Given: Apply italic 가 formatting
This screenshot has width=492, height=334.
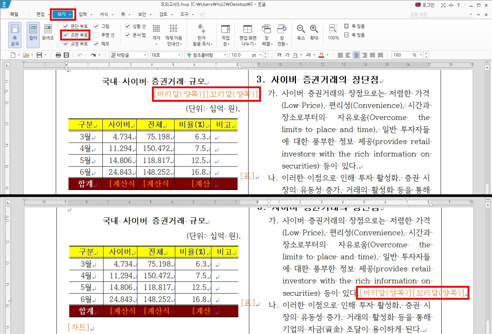Looking at the screenshot, I should click(x=287, y=55).
